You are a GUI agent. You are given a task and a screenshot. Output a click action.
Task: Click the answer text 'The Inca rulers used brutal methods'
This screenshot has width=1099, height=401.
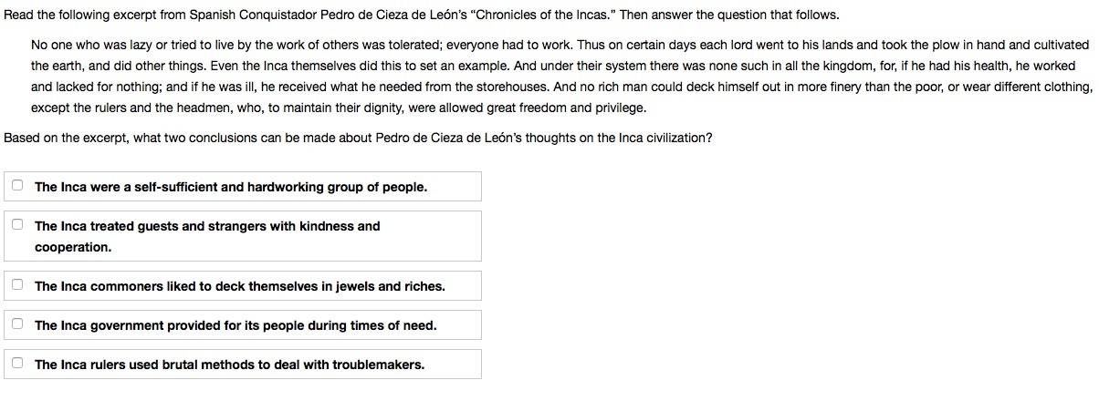(x=229, y=365)
